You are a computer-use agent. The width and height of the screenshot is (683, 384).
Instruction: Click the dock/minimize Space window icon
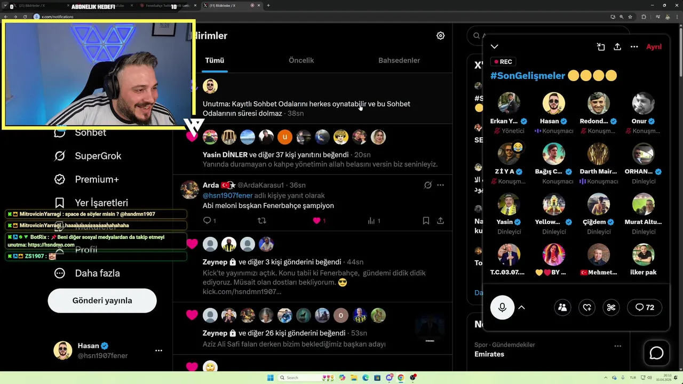click(x=601, y=47)
